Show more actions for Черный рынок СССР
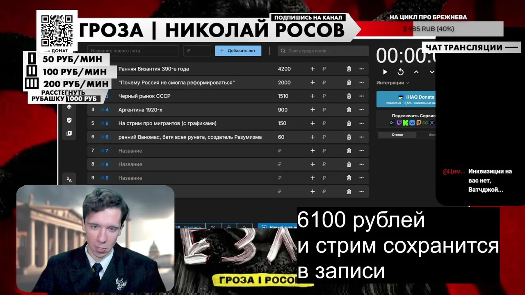The image size is (525, 295). [361, 96]
